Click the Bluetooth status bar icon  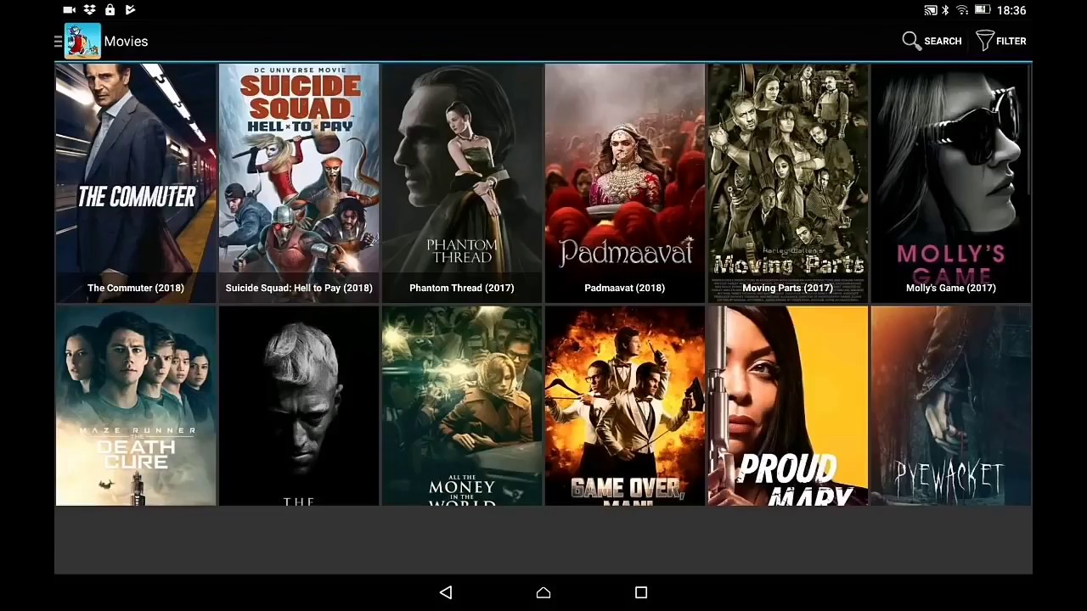945,10
